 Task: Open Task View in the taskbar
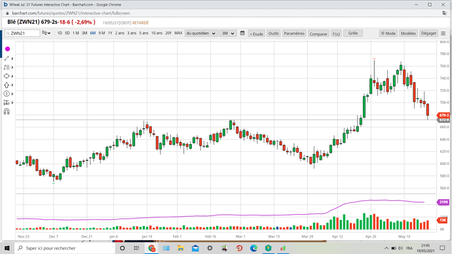point(137,248)
